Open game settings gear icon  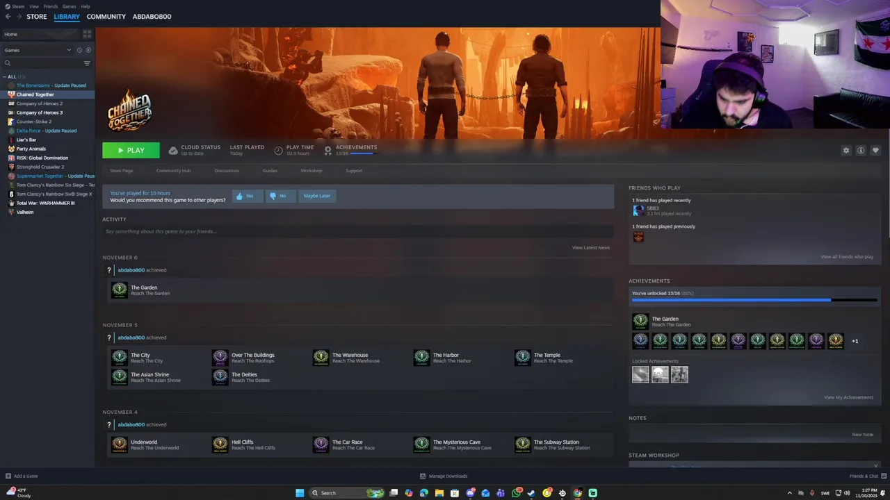(846, 151)
